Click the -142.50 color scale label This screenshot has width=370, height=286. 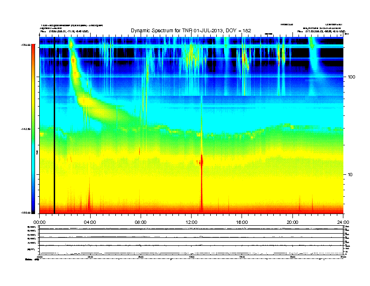coord(26,129)
